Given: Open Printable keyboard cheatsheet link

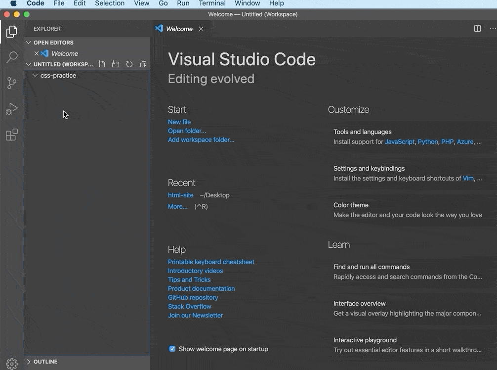Looking at the screenshot, I should 211,262.
